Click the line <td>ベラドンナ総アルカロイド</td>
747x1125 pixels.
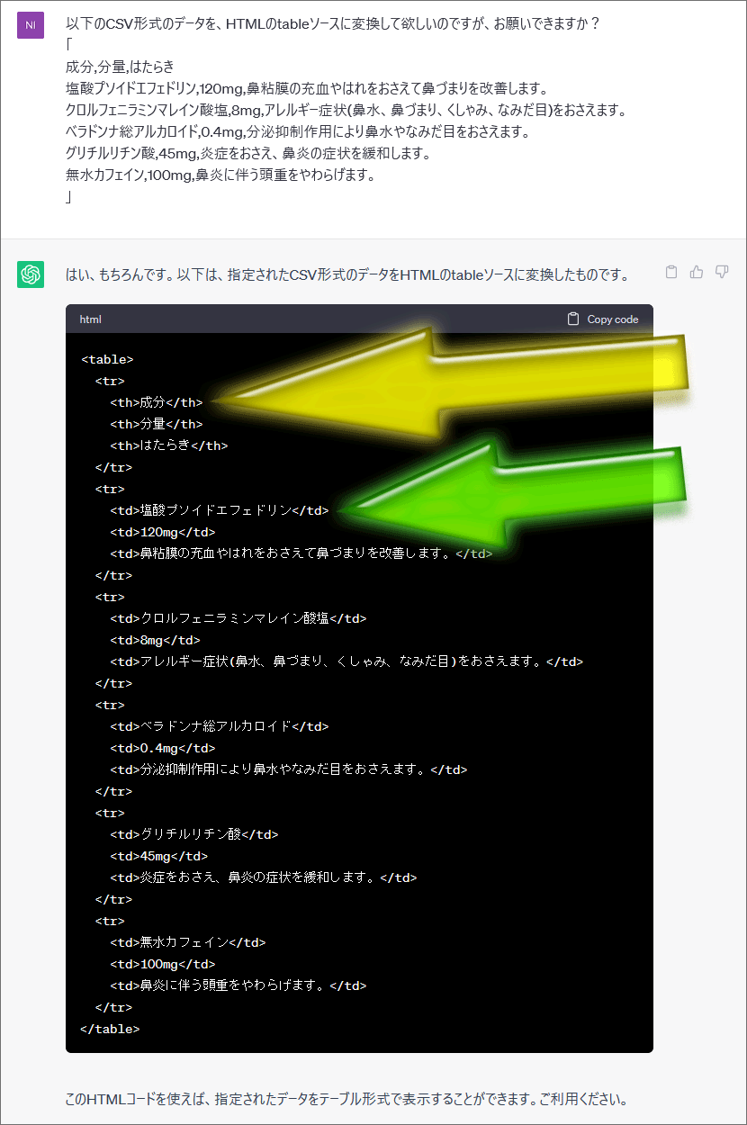(x=220, y=726)
